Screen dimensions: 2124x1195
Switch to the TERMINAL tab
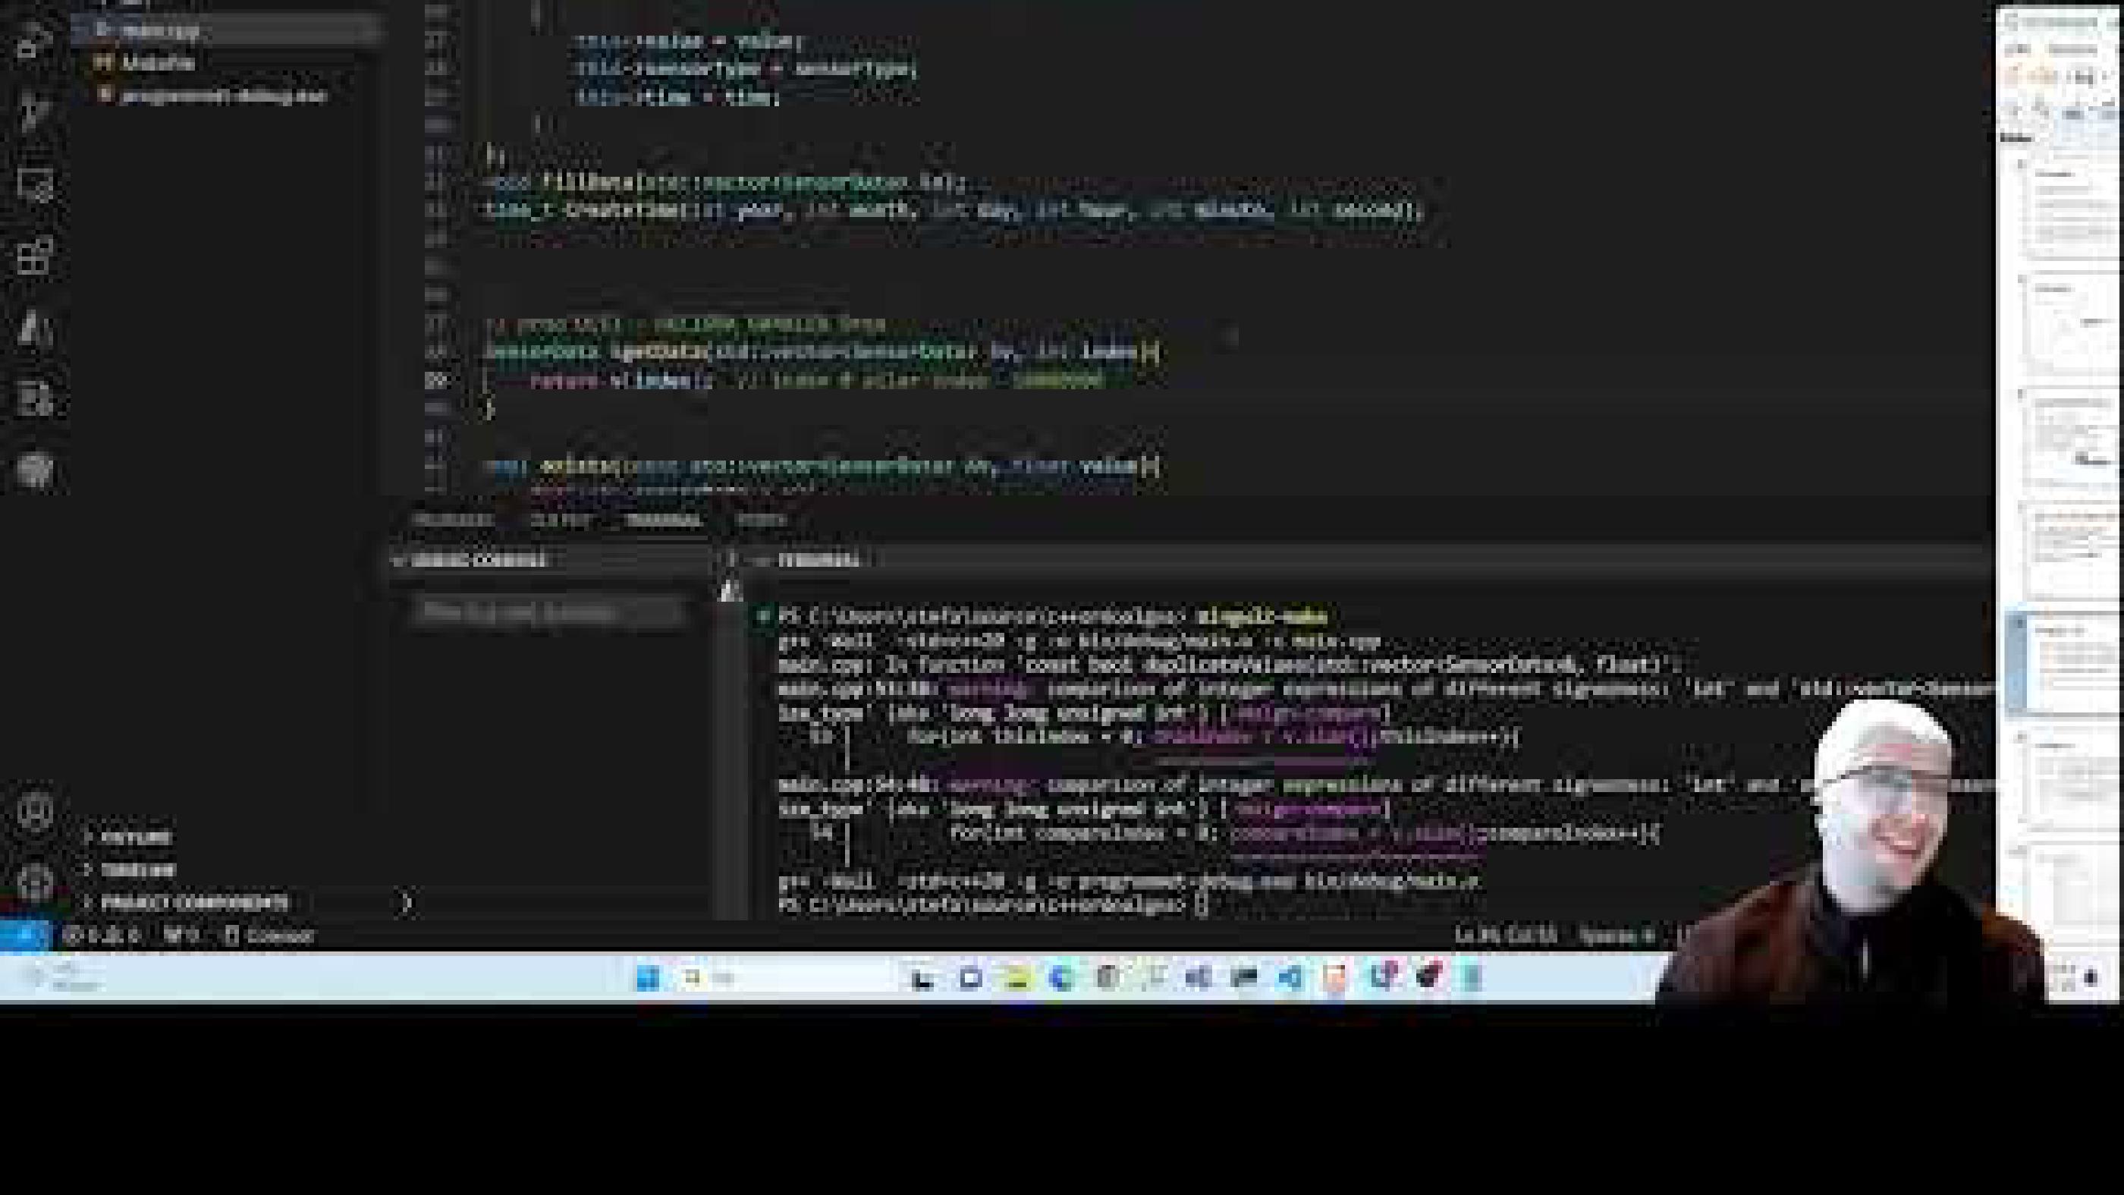click(x=665, y=520)
